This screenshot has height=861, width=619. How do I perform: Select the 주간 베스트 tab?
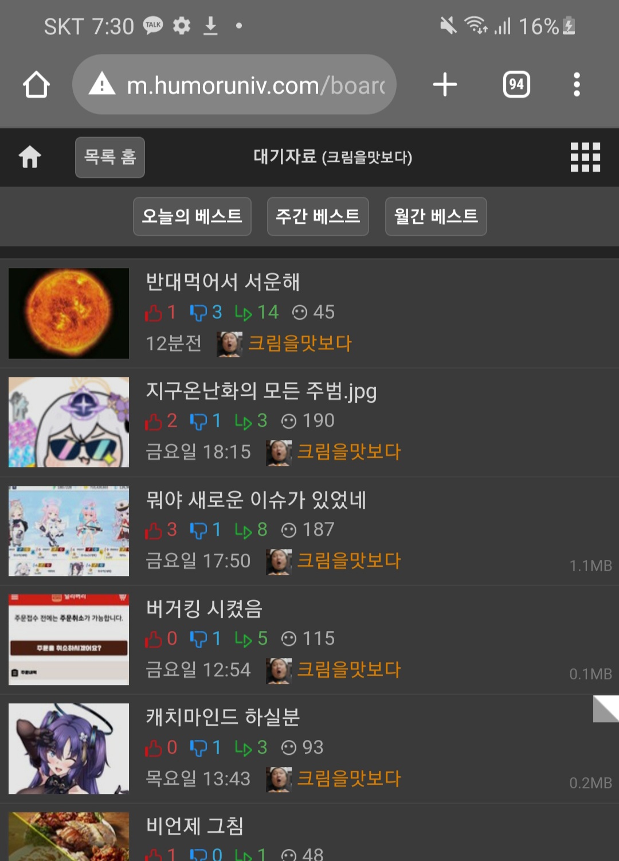coord(318,216)
